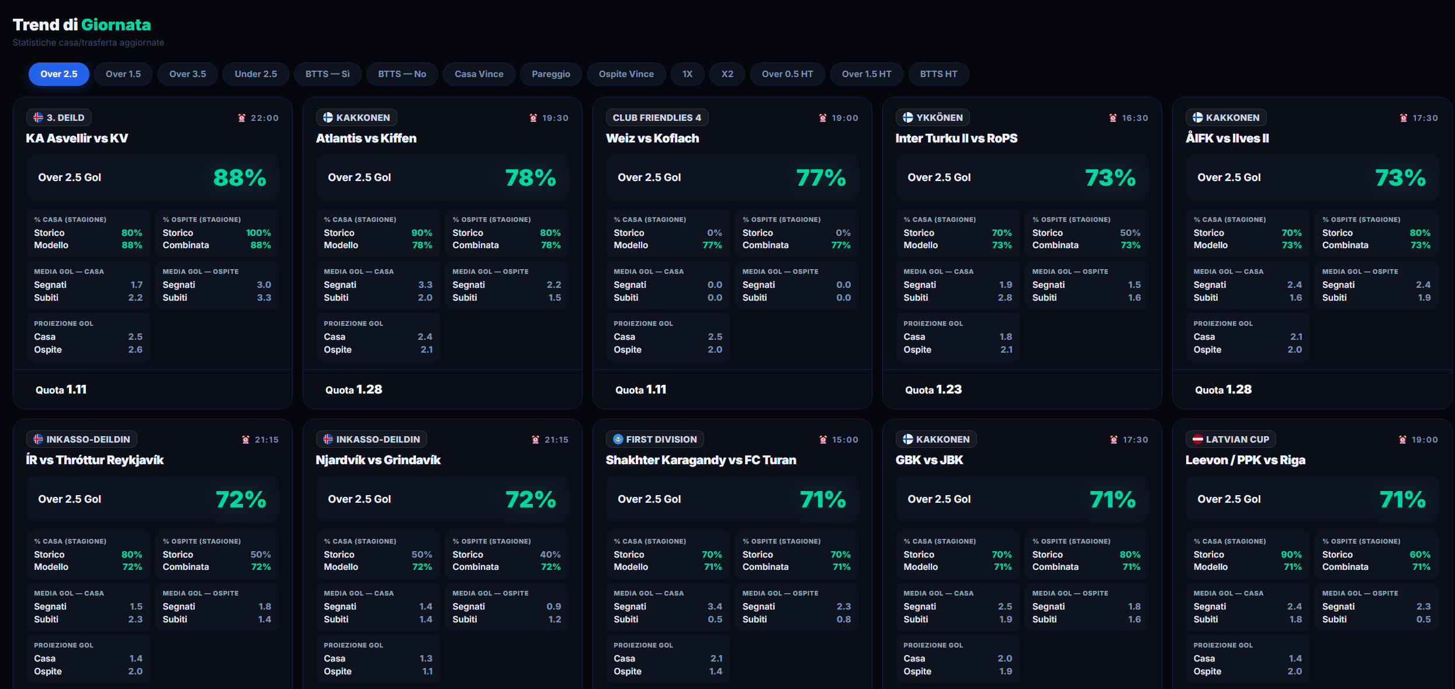This screenshot has height=689, width=1455.
Task: Click Quota 1.23 on Inter Turku II card
Action: (934, 389)
